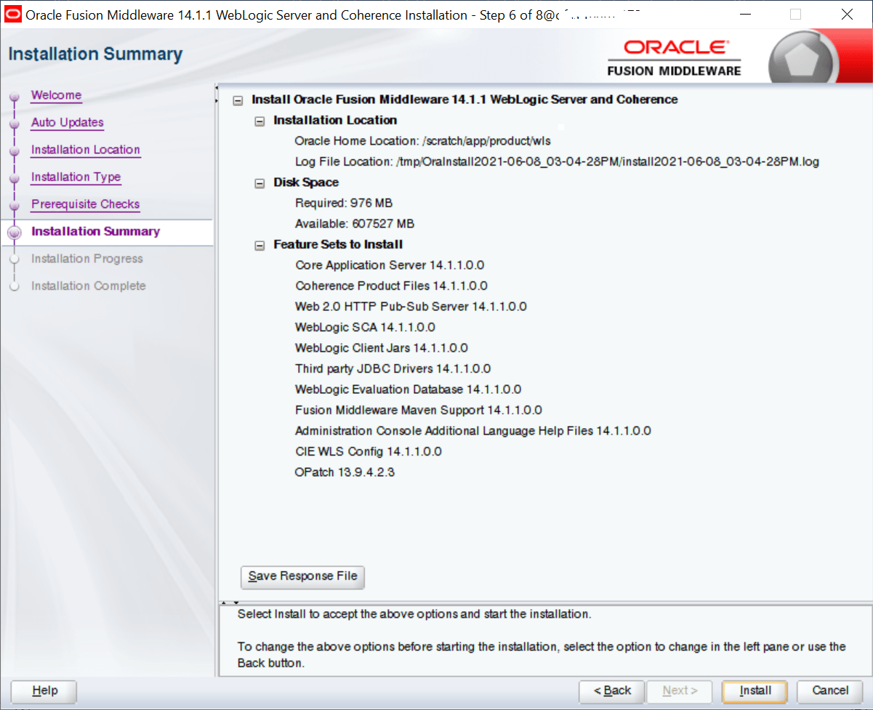Click the Oracle logo in the title bar
Screen dimensions: 873x710
pyautogui.click(x=12, y=15)
